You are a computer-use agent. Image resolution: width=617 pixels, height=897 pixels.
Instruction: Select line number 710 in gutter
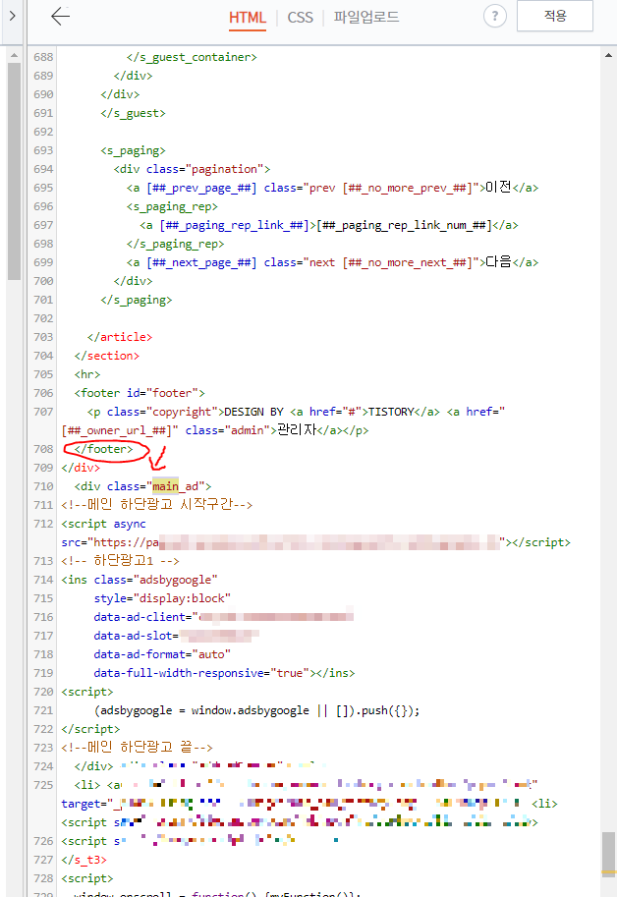[43, 486]
